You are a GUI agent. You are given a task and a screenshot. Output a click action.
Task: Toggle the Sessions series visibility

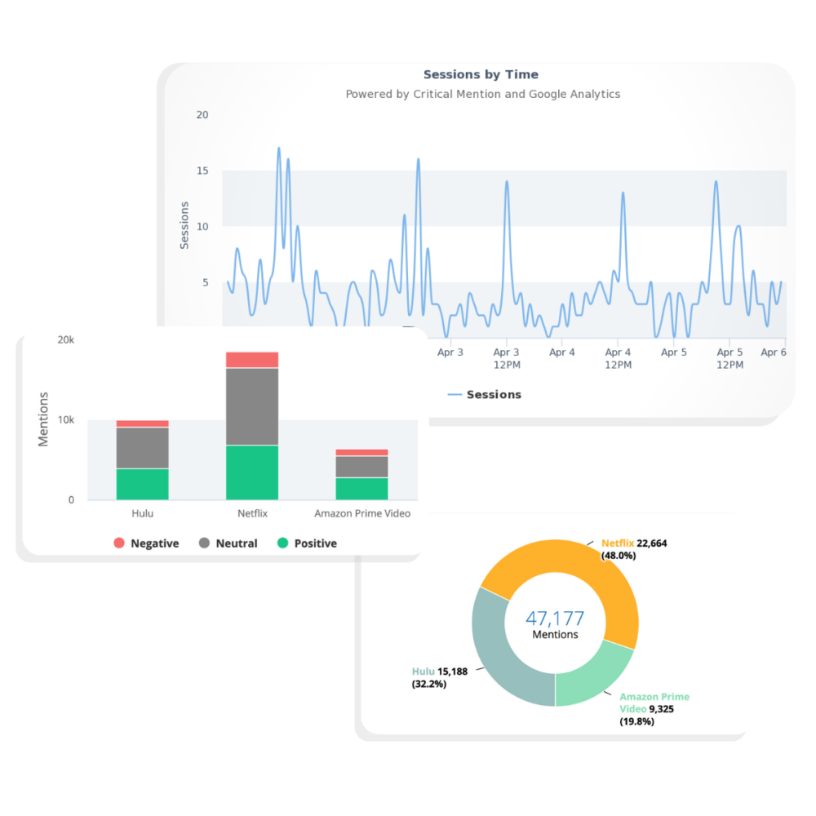(x=493, y=394)
